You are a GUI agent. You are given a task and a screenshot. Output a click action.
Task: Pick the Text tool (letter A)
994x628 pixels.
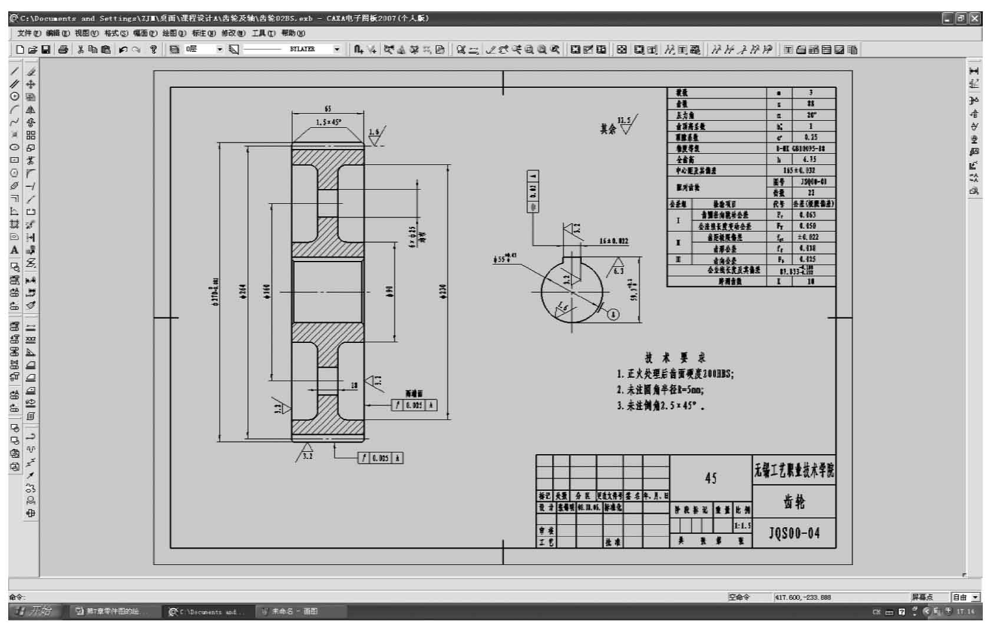tap(15, 250)
